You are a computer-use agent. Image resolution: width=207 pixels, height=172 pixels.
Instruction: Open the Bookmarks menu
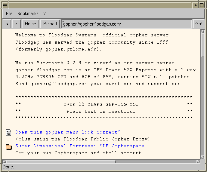tap(28, 14)
